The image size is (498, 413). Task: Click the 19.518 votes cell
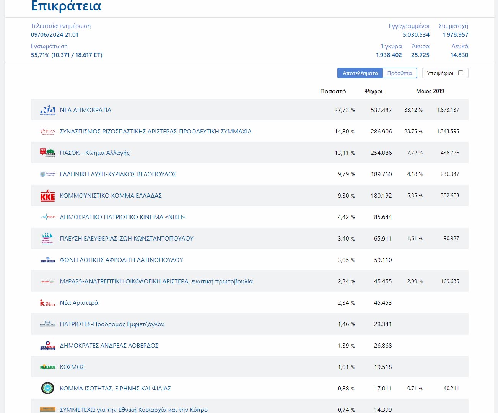pos(383,367)
